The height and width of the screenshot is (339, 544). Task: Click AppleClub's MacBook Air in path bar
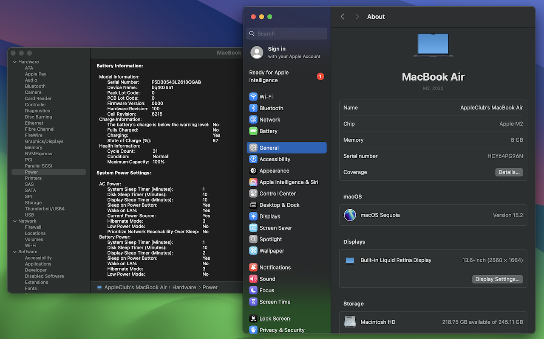tap(136, 287)
